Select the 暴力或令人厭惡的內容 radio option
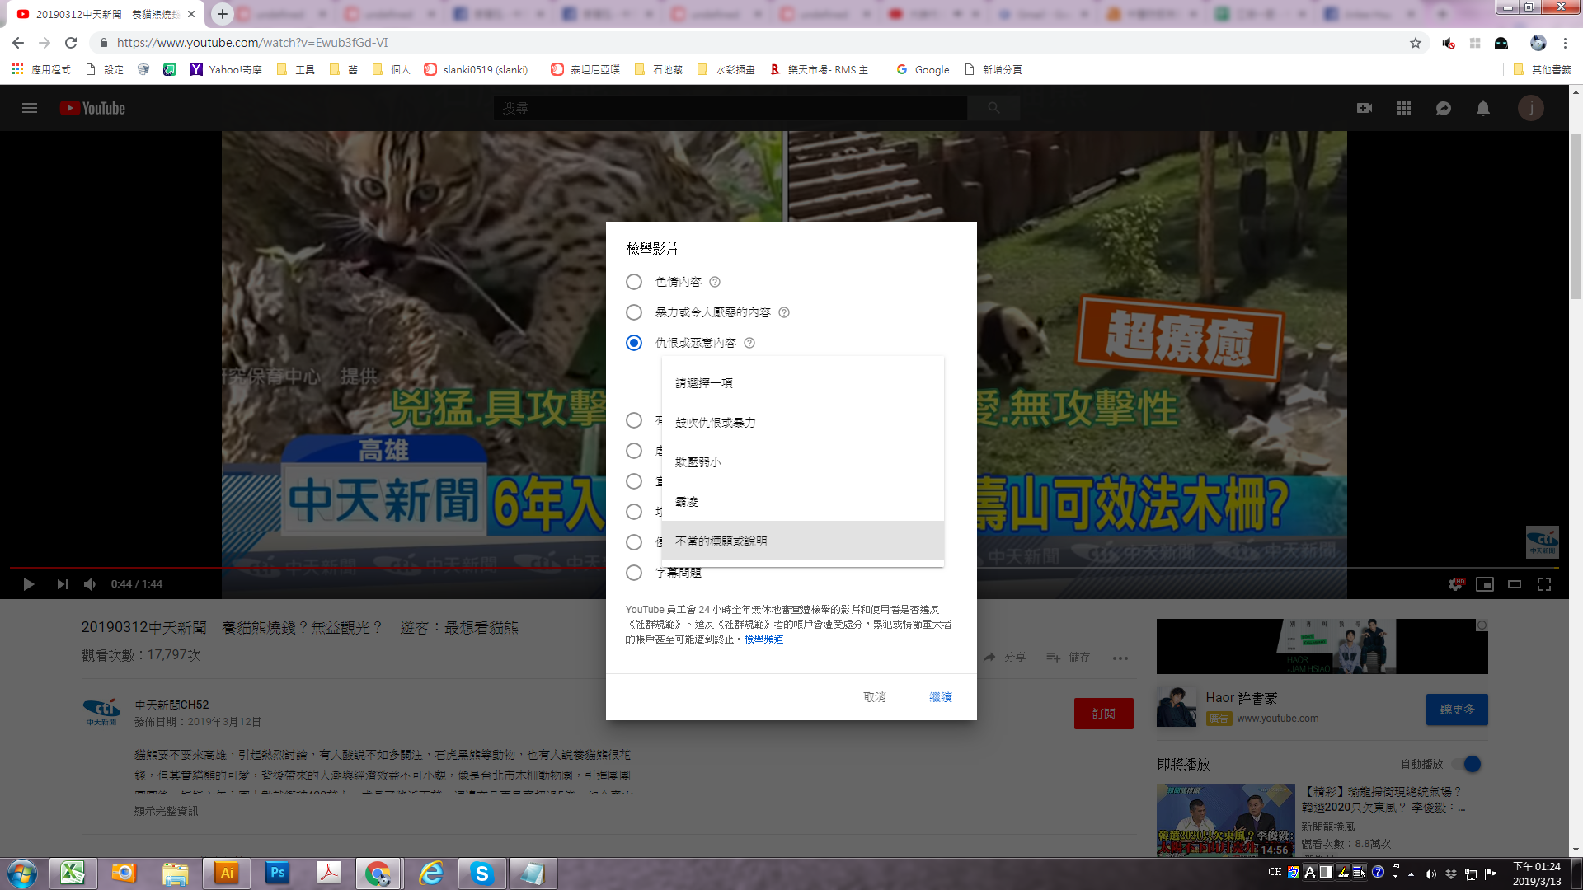1583x890 pixels. (x=634, y=312)
